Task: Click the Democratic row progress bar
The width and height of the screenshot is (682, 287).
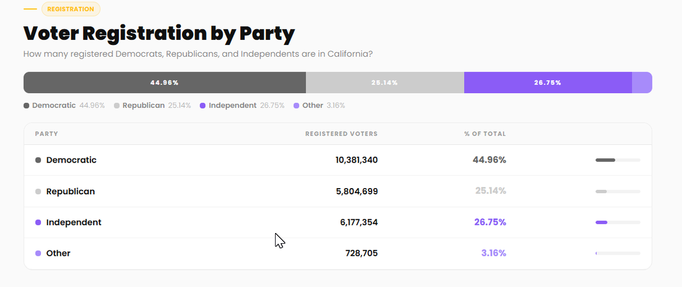Action: click(618, 160)
